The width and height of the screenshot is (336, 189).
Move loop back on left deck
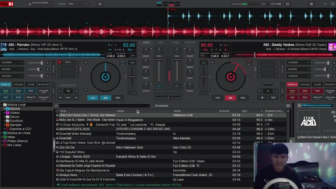60,98
